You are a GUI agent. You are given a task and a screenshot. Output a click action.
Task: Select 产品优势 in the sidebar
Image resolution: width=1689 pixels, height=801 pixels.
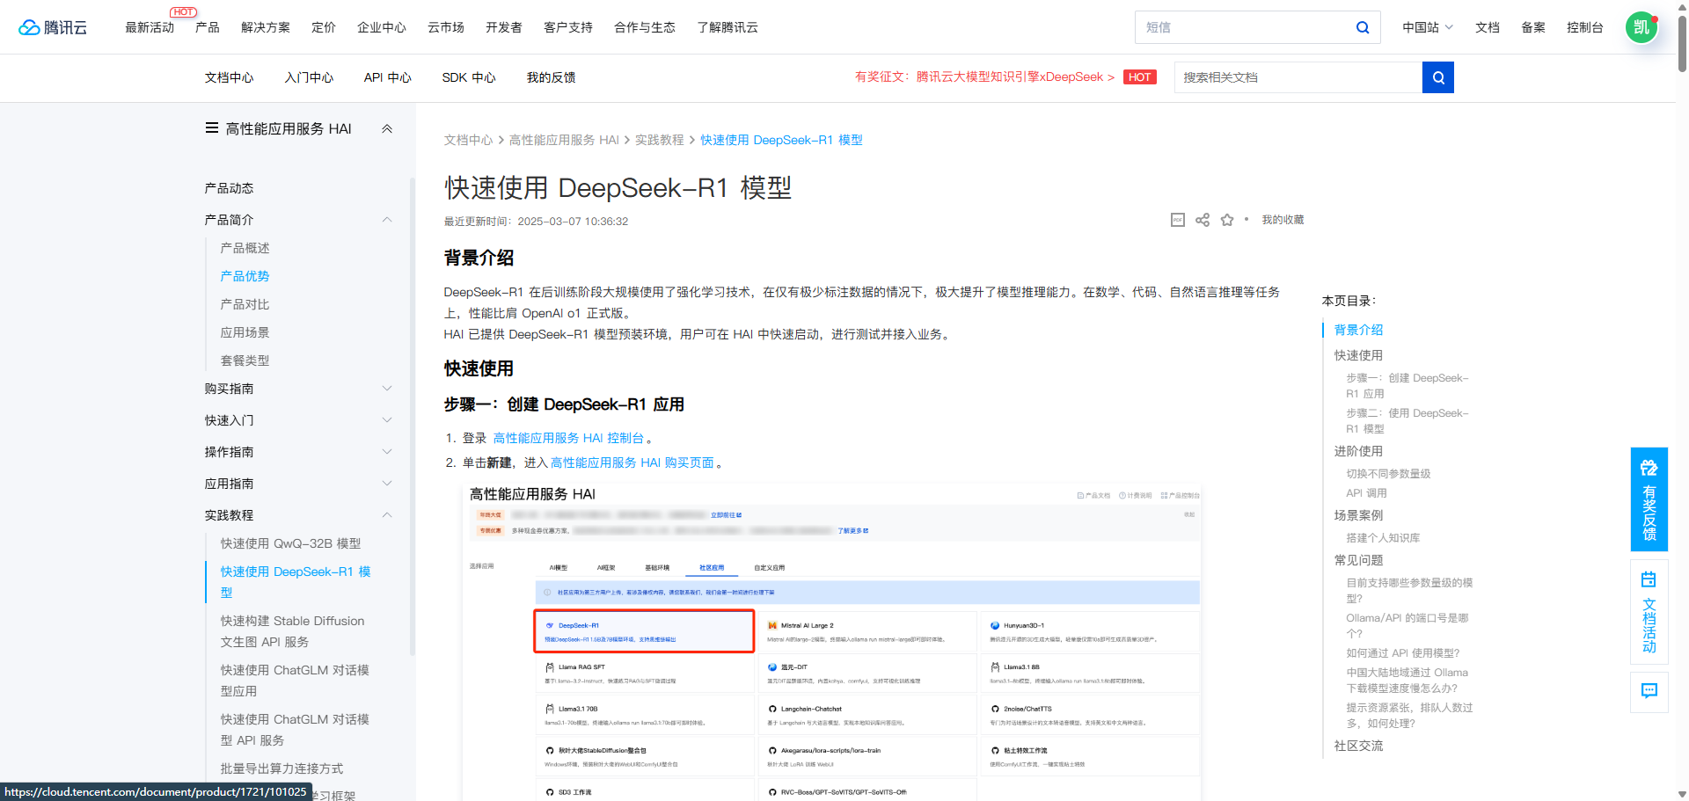245,276
